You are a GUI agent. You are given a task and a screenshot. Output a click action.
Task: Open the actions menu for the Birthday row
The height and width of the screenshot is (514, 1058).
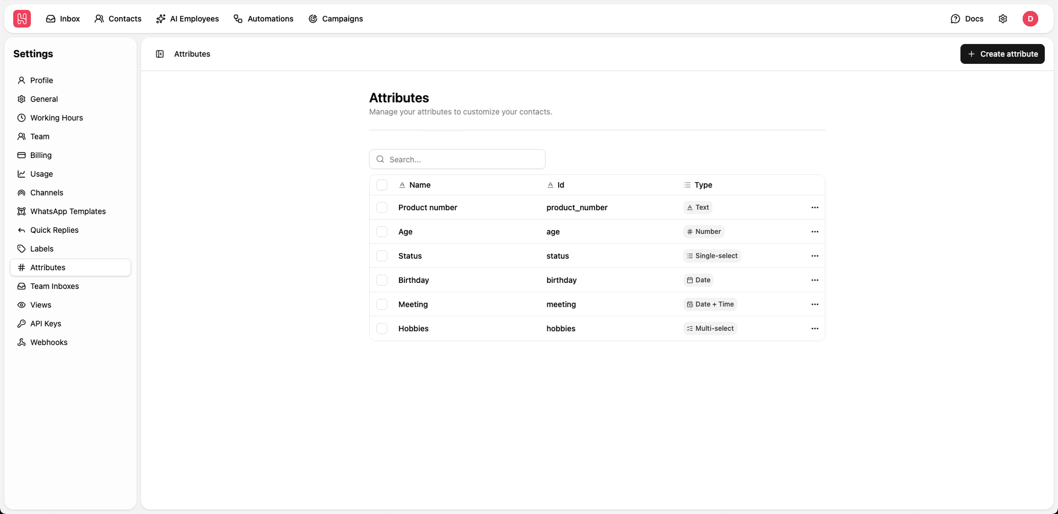[x=815, y=280]
